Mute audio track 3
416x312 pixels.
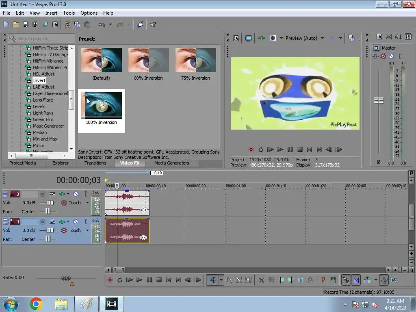(x=76, y=194)
